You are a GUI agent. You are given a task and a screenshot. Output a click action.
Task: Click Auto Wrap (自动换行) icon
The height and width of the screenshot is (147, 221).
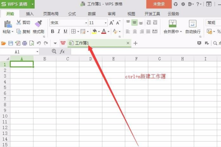(x=193, y=24)
